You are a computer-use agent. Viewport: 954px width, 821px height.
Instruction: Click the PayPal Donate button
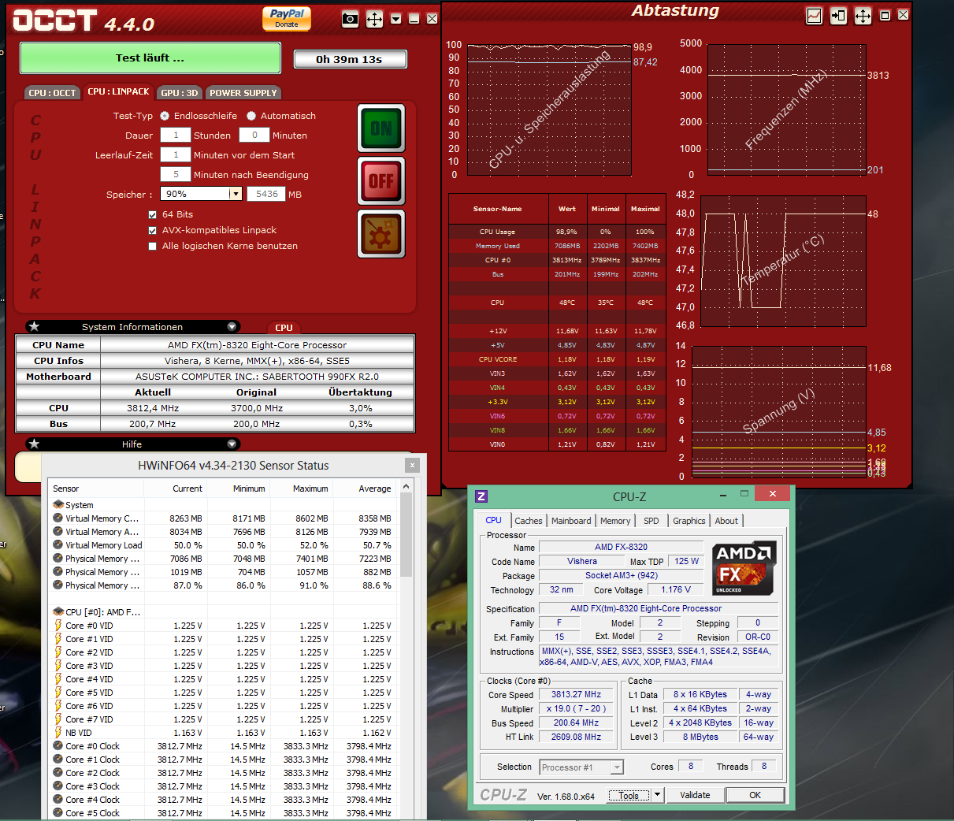287,18
